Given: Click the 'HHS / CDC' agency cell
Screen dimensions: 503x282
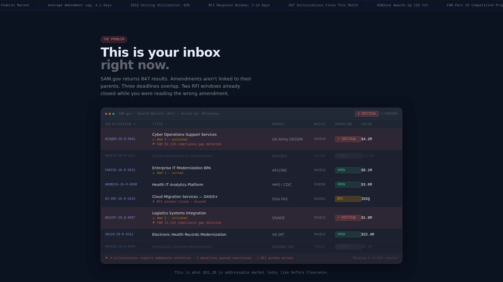Looking at the screenshot, I should click(282, 185).
